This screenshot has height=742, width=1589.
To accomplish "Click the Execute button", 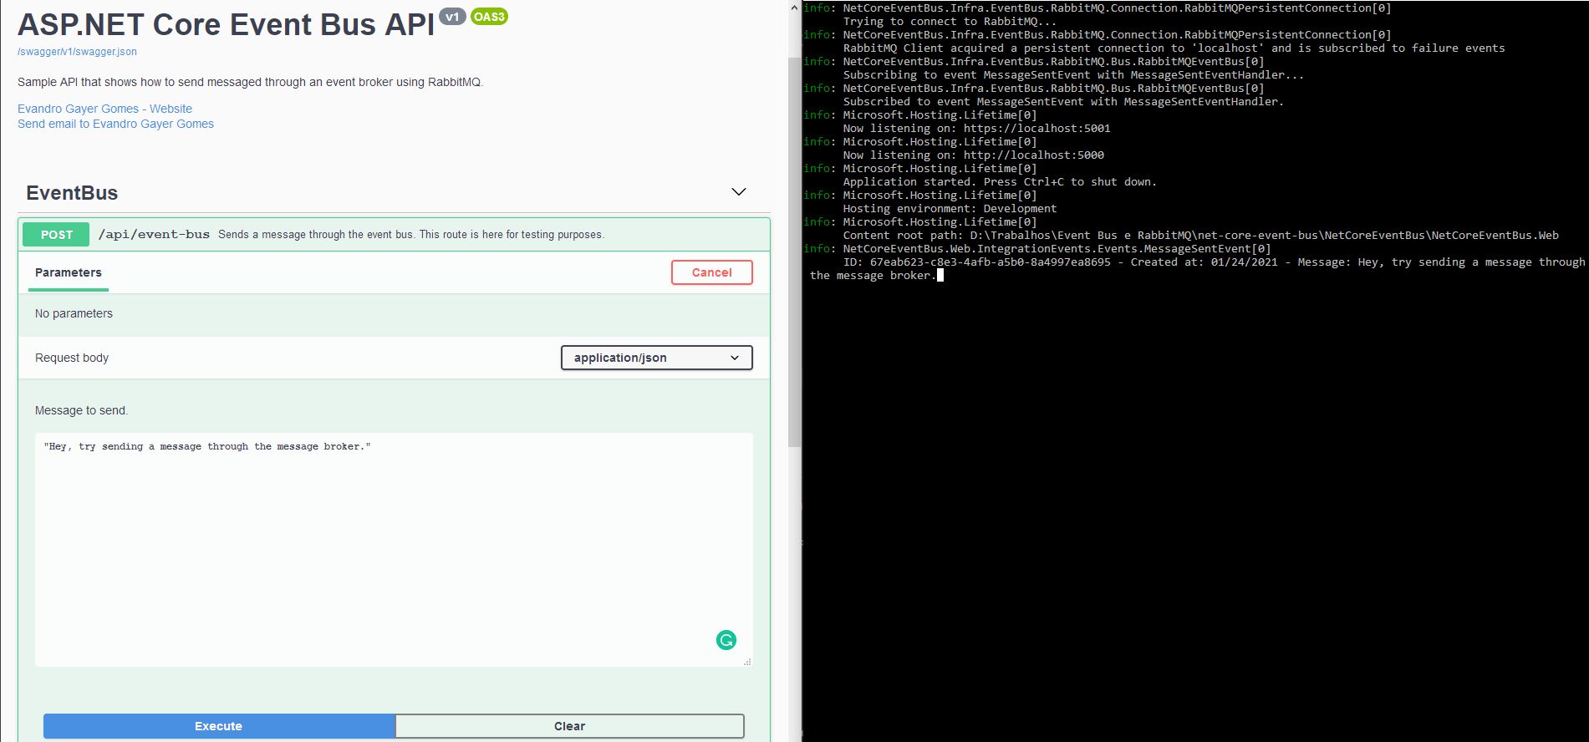I will coord(219,726).
